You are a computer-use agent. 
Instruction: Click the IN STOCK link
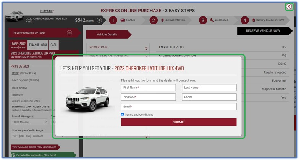tap(47, 11)
